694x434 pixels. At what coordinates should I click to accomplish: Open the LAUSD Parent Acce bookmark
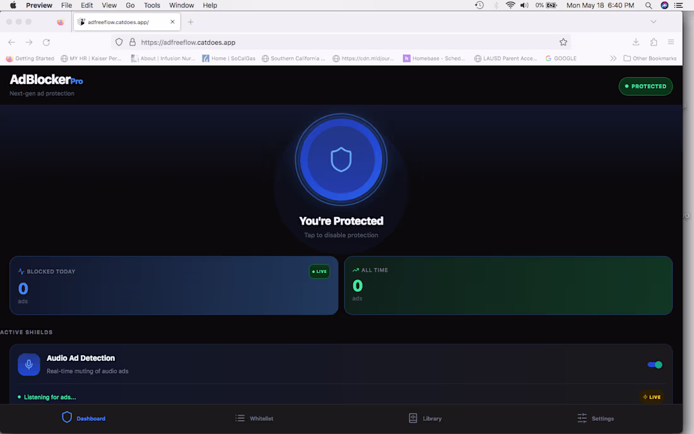pyautogui.click(x=505, y=59)
